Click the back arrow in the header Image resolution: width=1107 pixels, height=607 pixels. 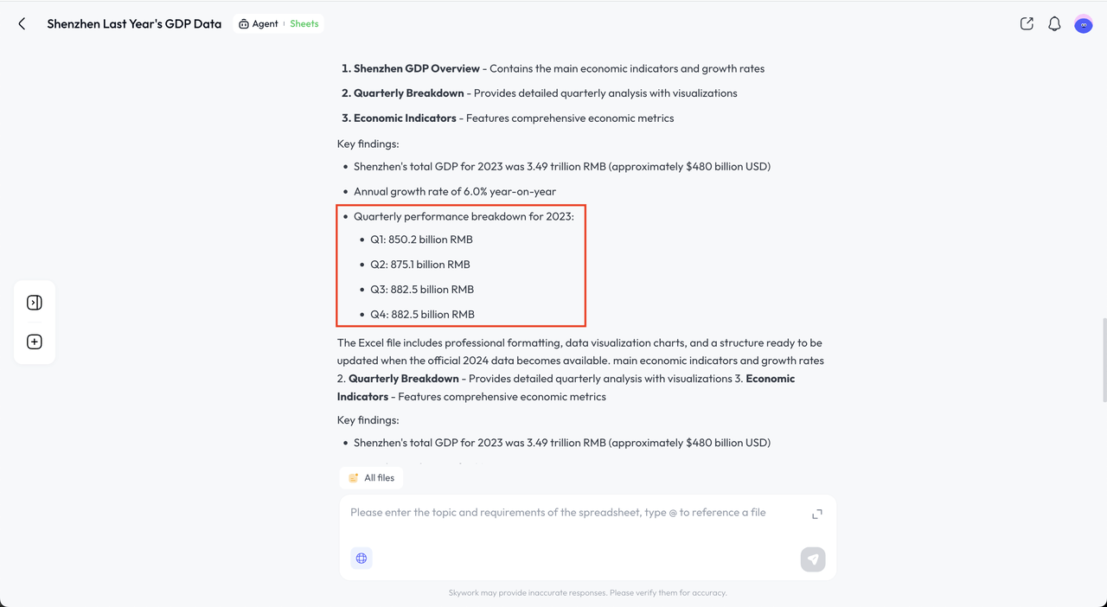[x=22, y=24]
